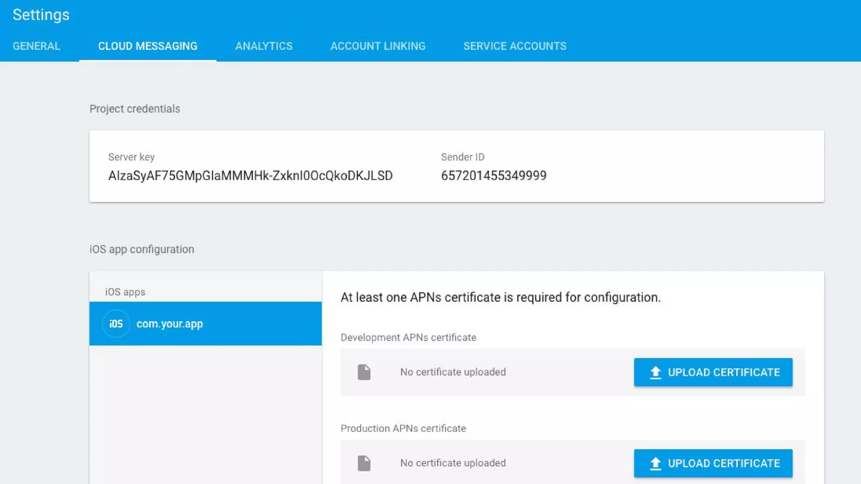Click upload arrow icon in Development certificate button
Viewport: 861px width, 484px height.
pyautogui.click(x=655, y=372)
